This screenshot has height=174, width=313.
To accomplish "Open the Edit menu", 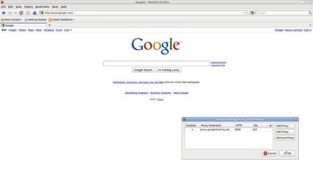I will tap(11, 7).
